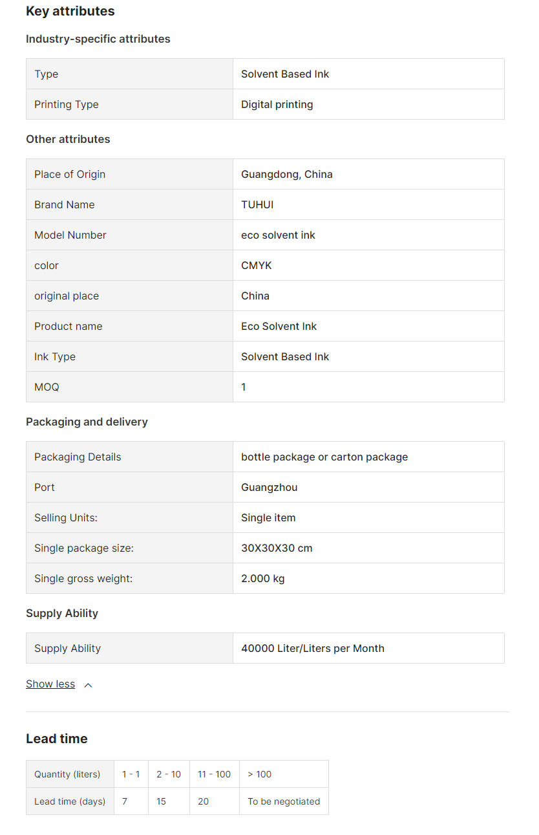The image size is (539, 835).
Task: Click the To be negotiated lead time cell
Action: pyautogui.click(x=284, y=801)
